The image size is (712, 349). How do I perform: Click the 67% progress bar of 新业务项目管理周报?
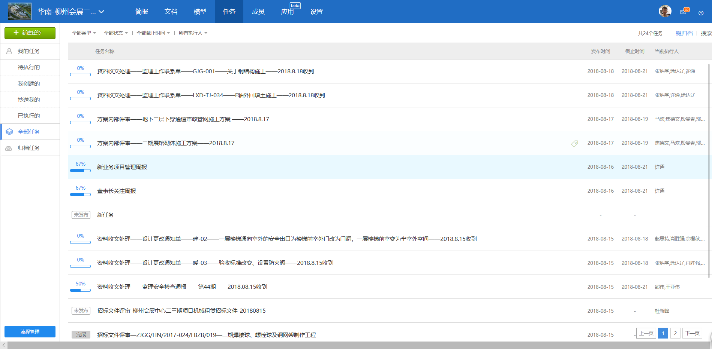(80, 170)
